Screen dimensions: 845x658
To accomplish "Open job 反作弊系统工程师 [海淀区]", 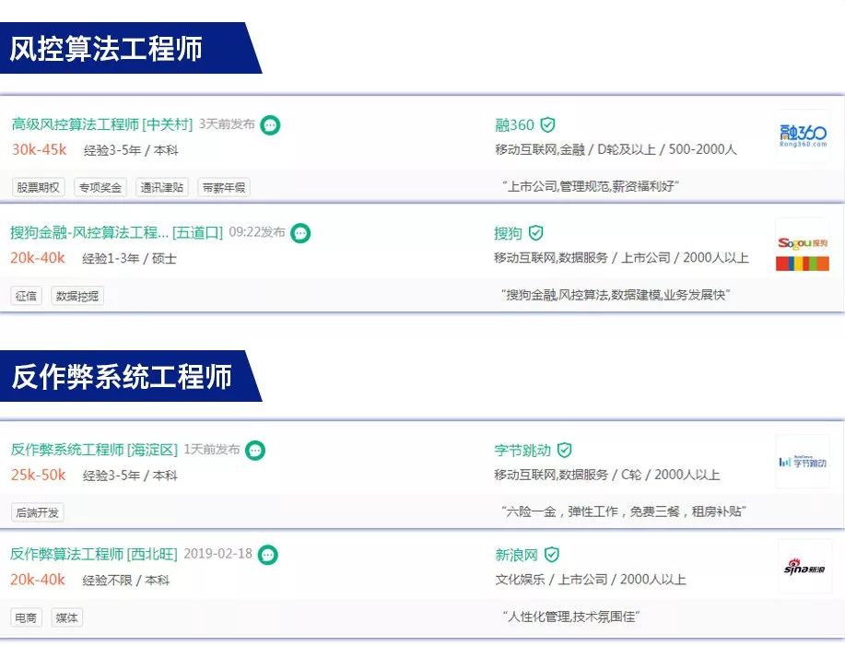I will 94,450.
